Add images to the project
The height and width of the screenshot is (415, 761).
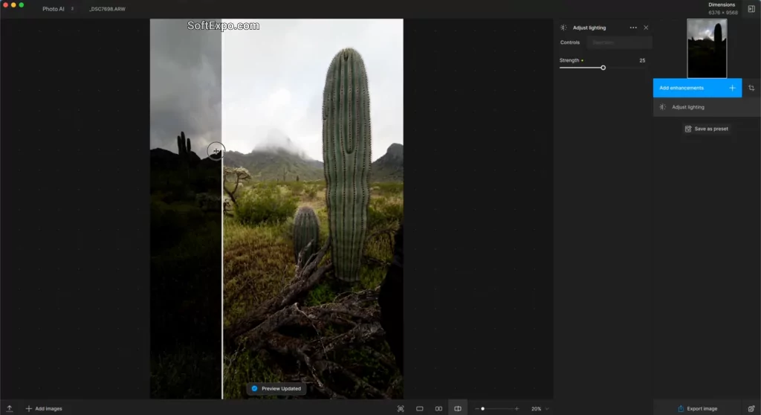pyautogui.click(x=44, y=409)
